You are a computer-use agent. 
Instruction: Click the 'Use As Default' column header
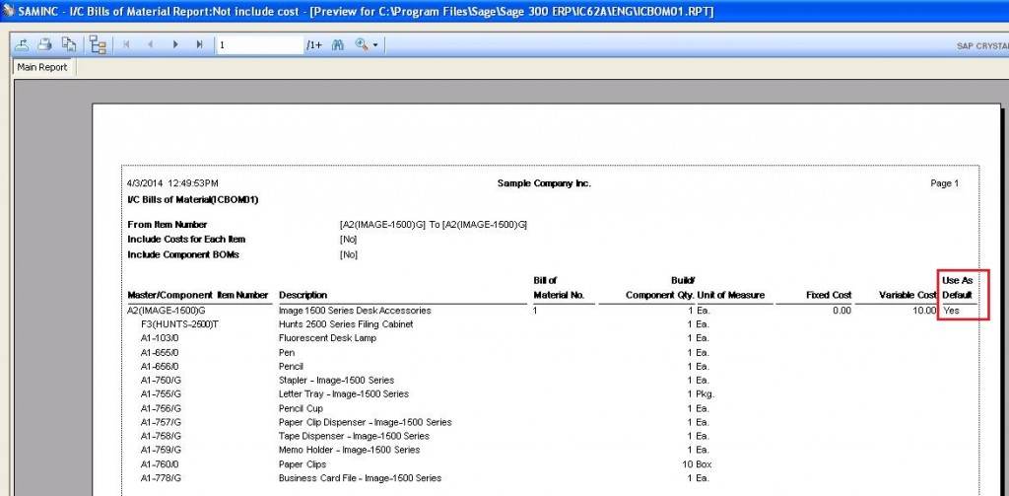coord(958,288)
